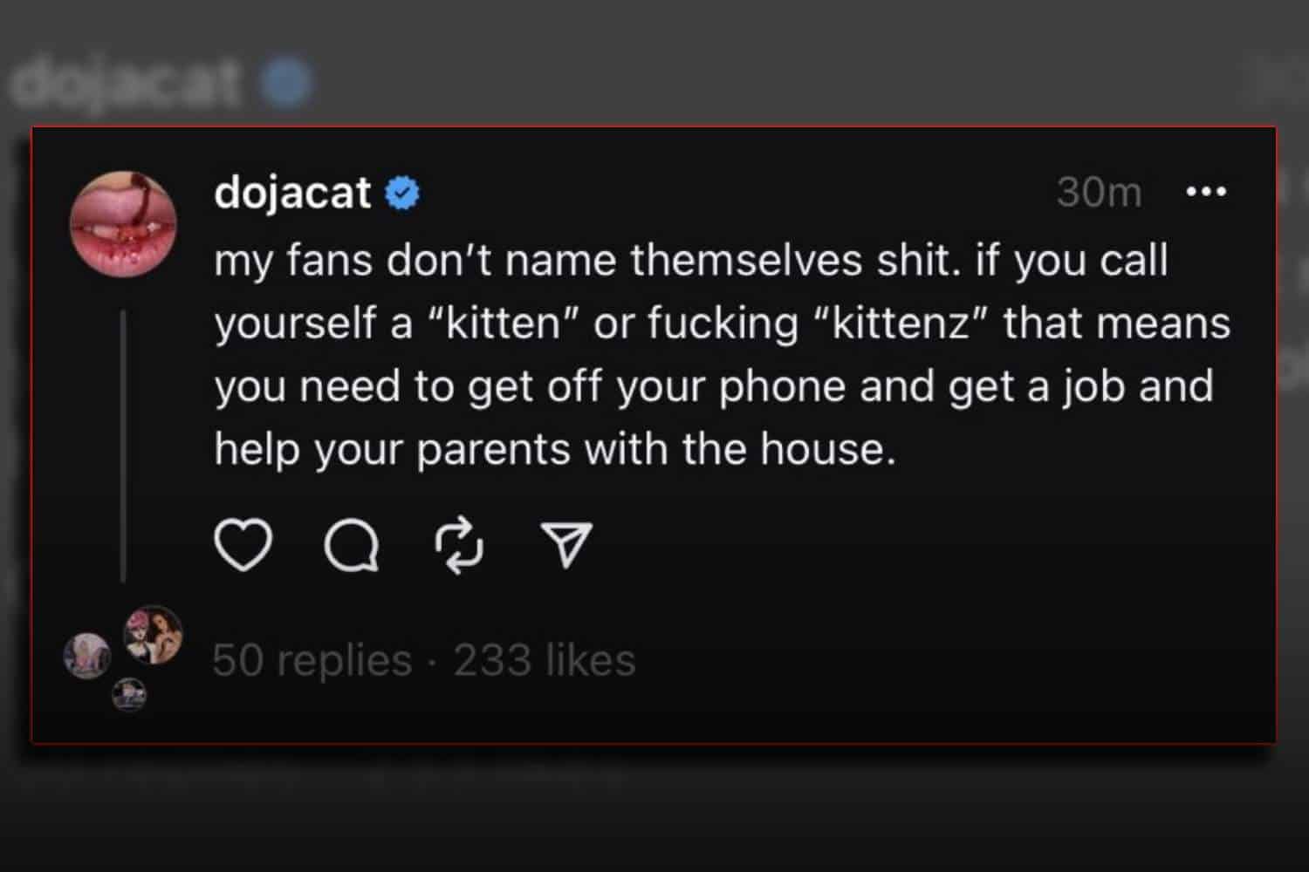Click the smallest replier avatar at bottom
Screen dimensions: 1309x872
point(129,694)
